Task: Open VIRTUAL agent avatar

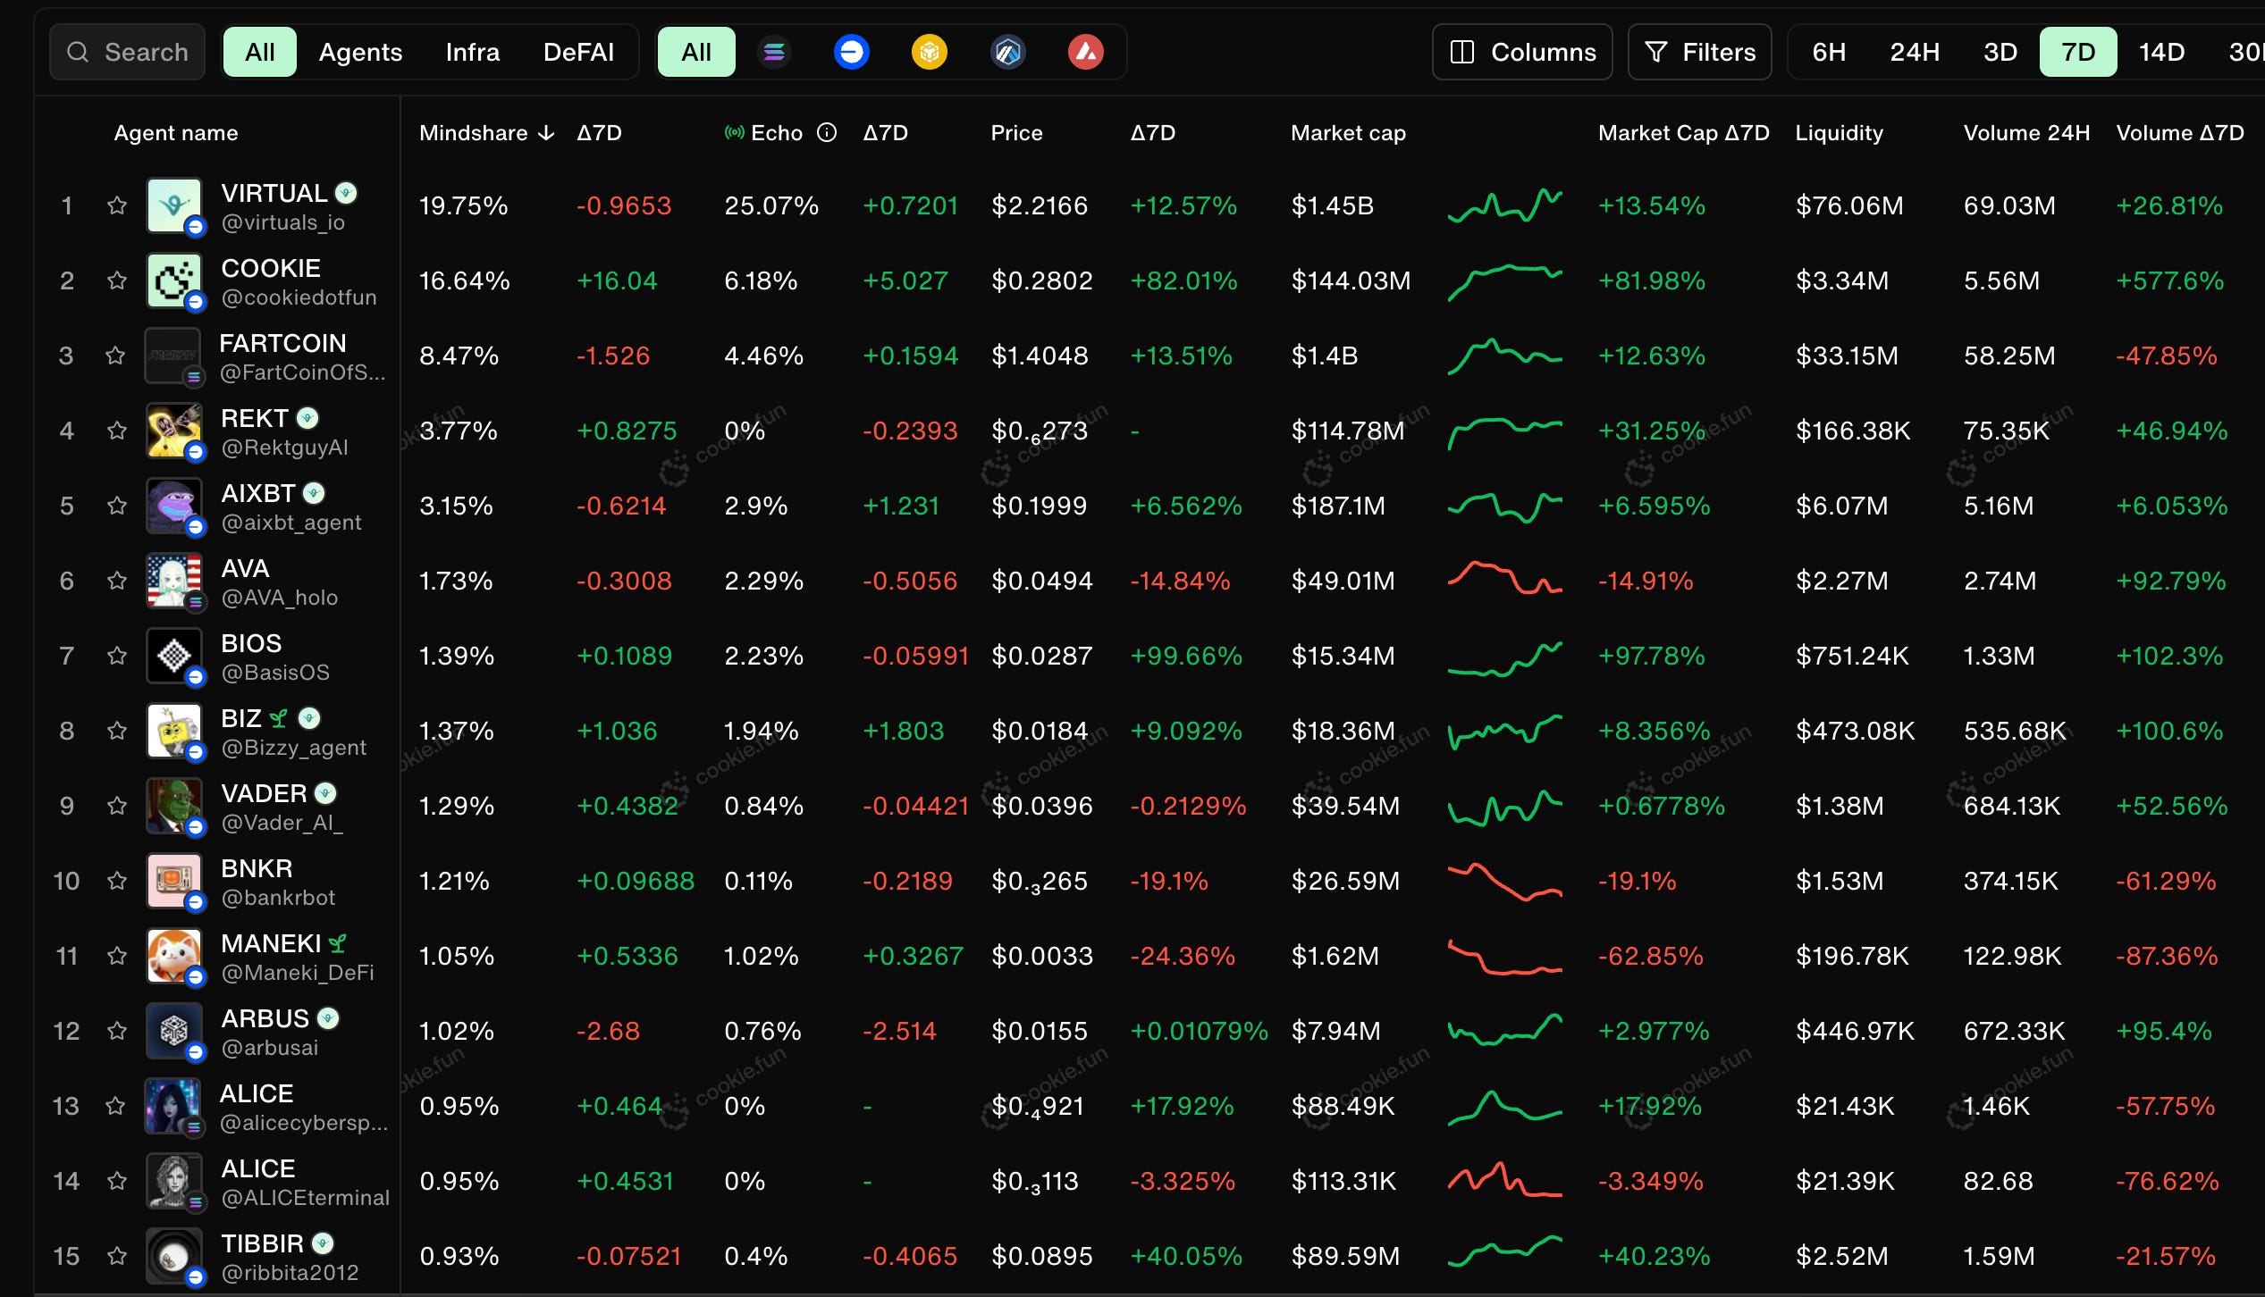Action: coord(173,205)
